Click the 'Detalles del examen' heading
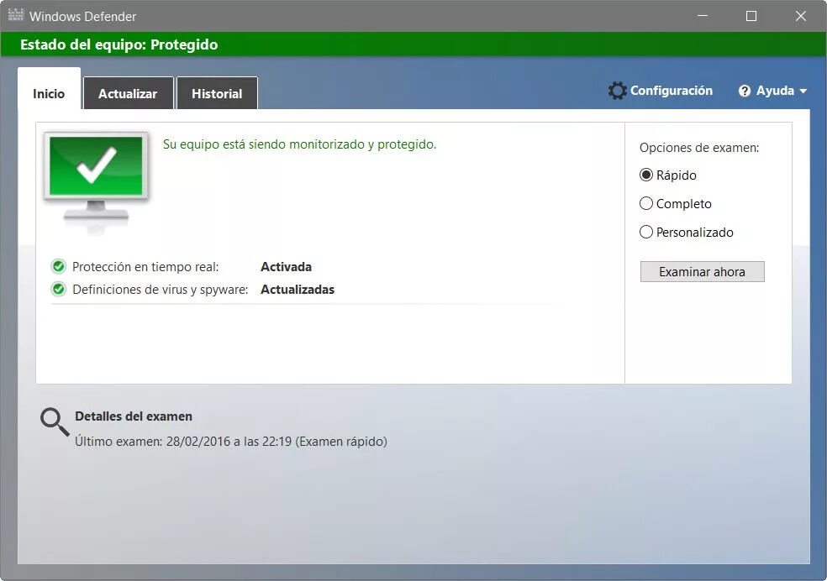Screen dimensions: 827x581 (x=134, y=416)
